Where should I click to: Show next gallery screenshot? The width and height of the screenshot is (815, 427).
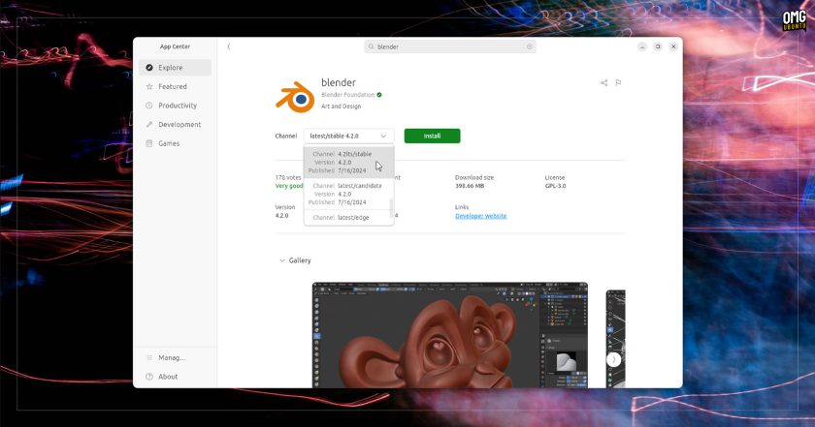(614, 359)
